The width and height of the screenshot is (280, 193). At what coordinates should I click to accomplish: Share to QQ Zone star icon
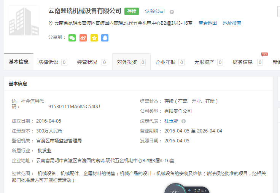click(x=94, y=38)
